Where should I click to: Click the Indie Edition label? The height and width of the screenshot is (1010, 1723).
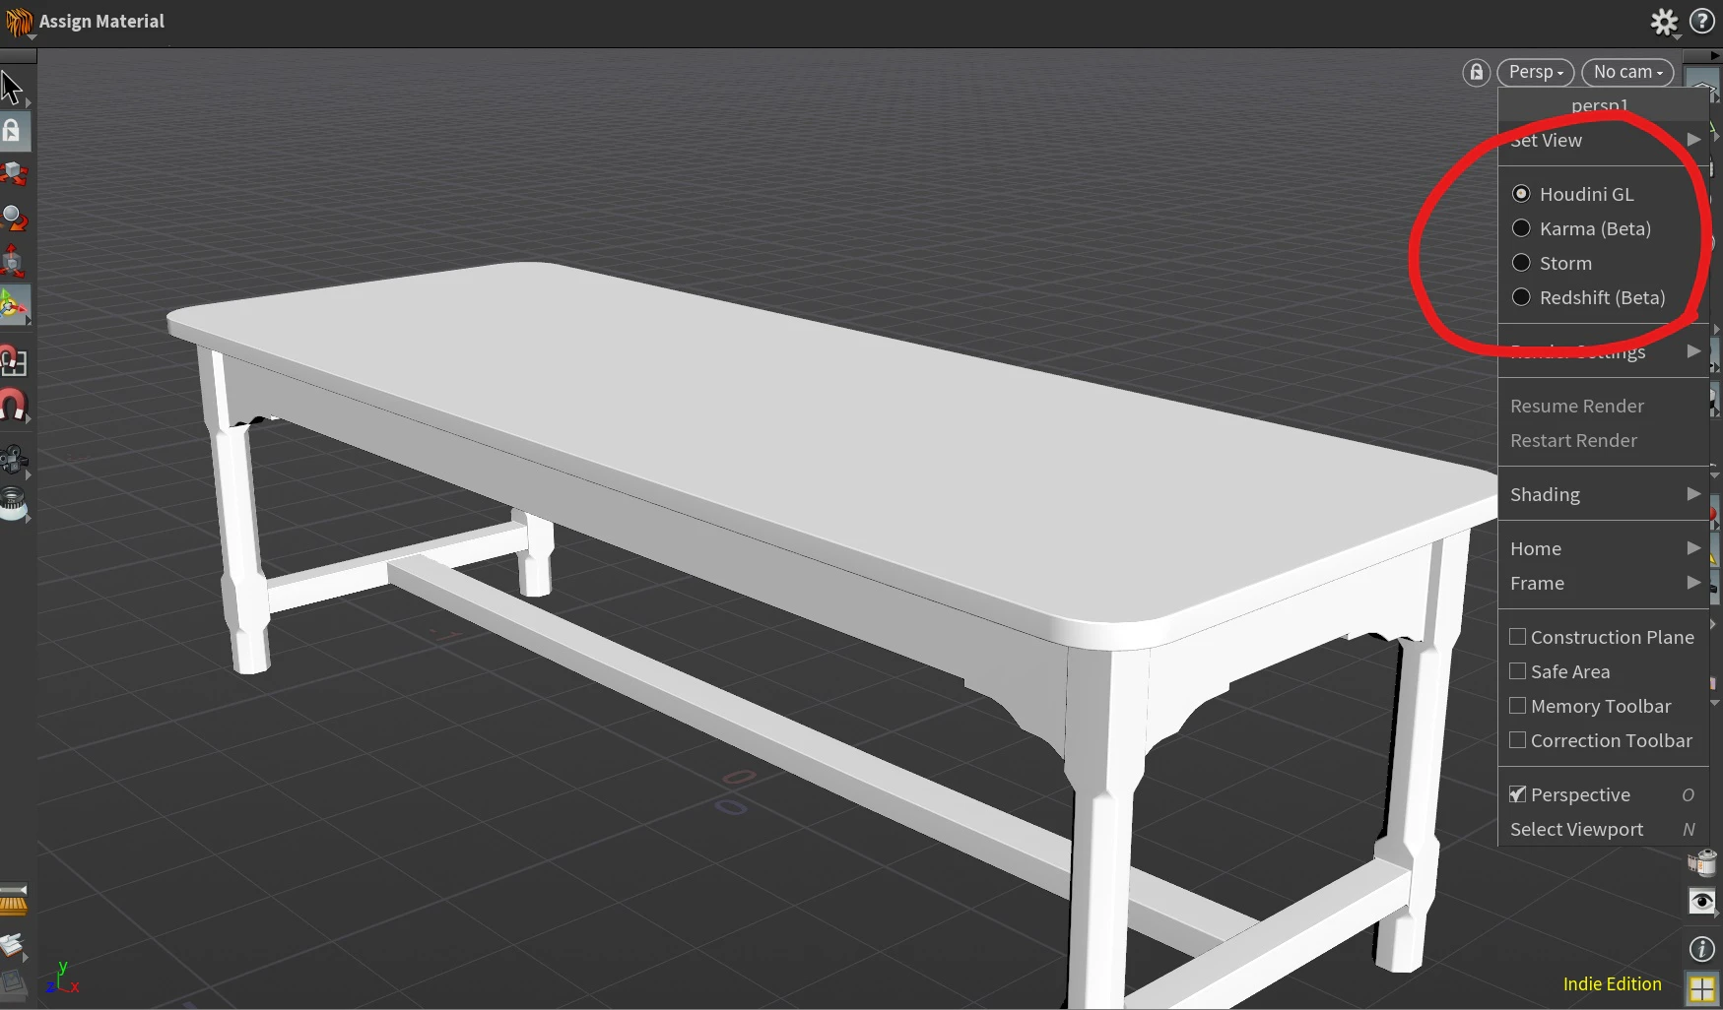(1612, 983)
